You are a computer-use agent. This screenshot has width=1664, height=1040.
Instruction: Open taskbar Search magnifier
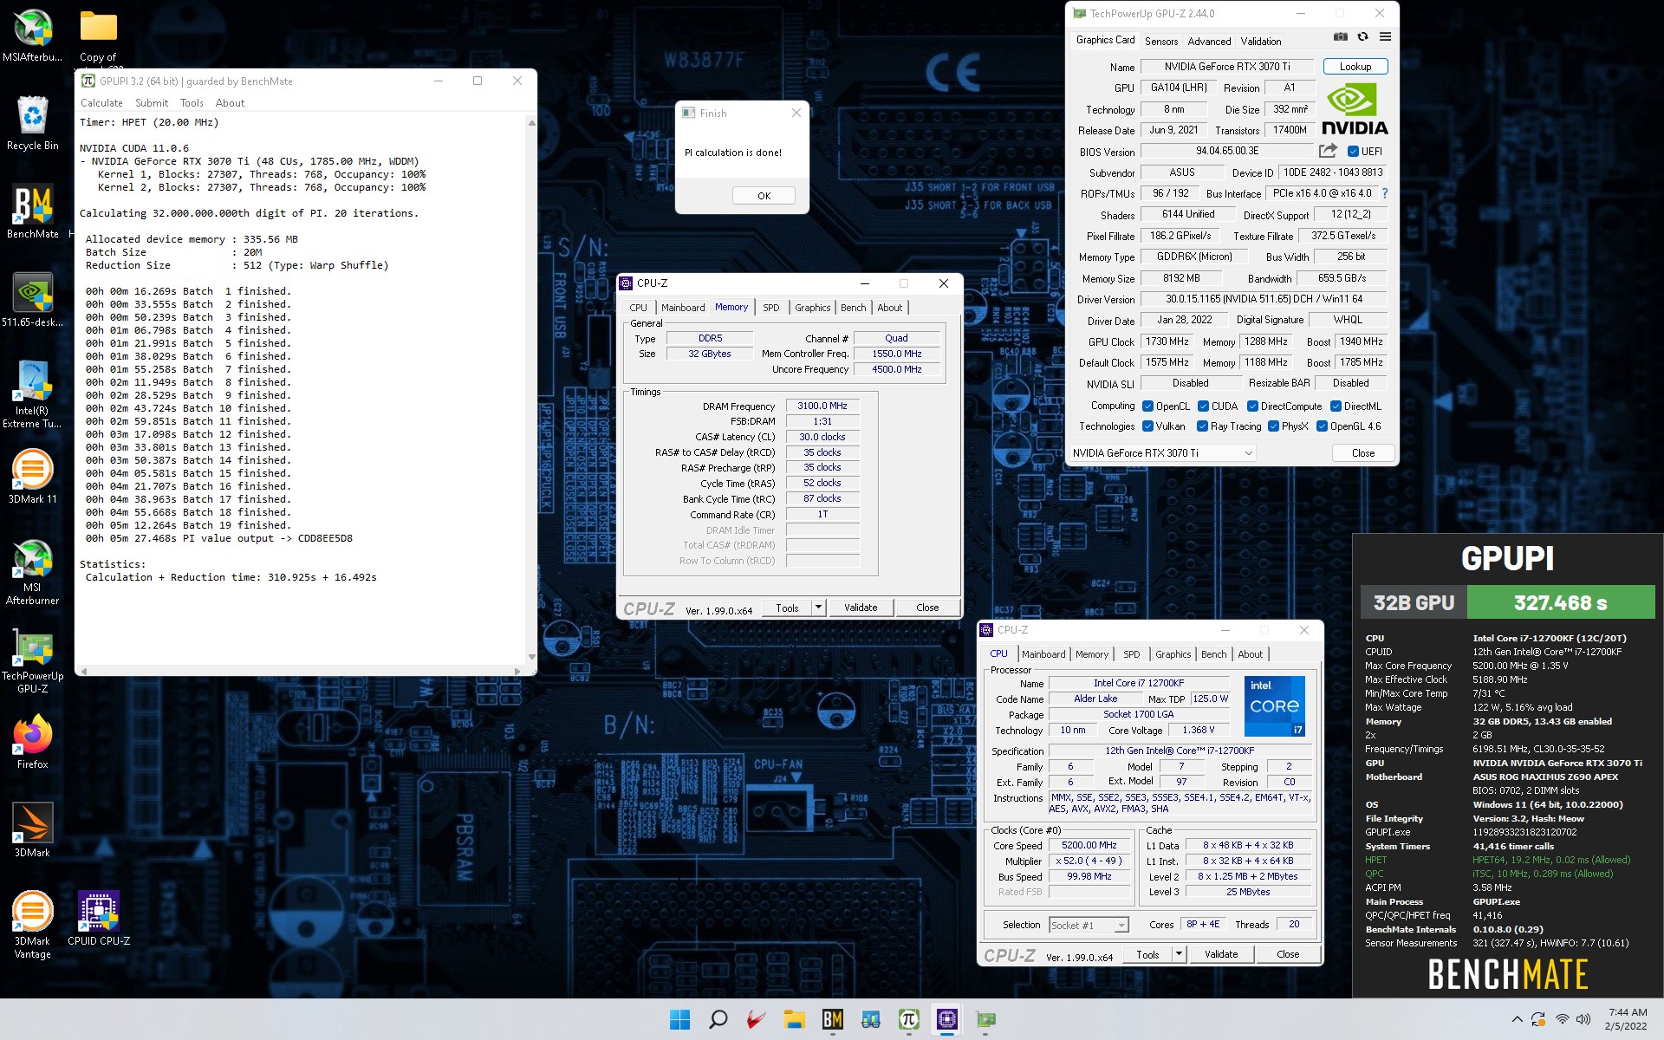[x=718, y=1019]
